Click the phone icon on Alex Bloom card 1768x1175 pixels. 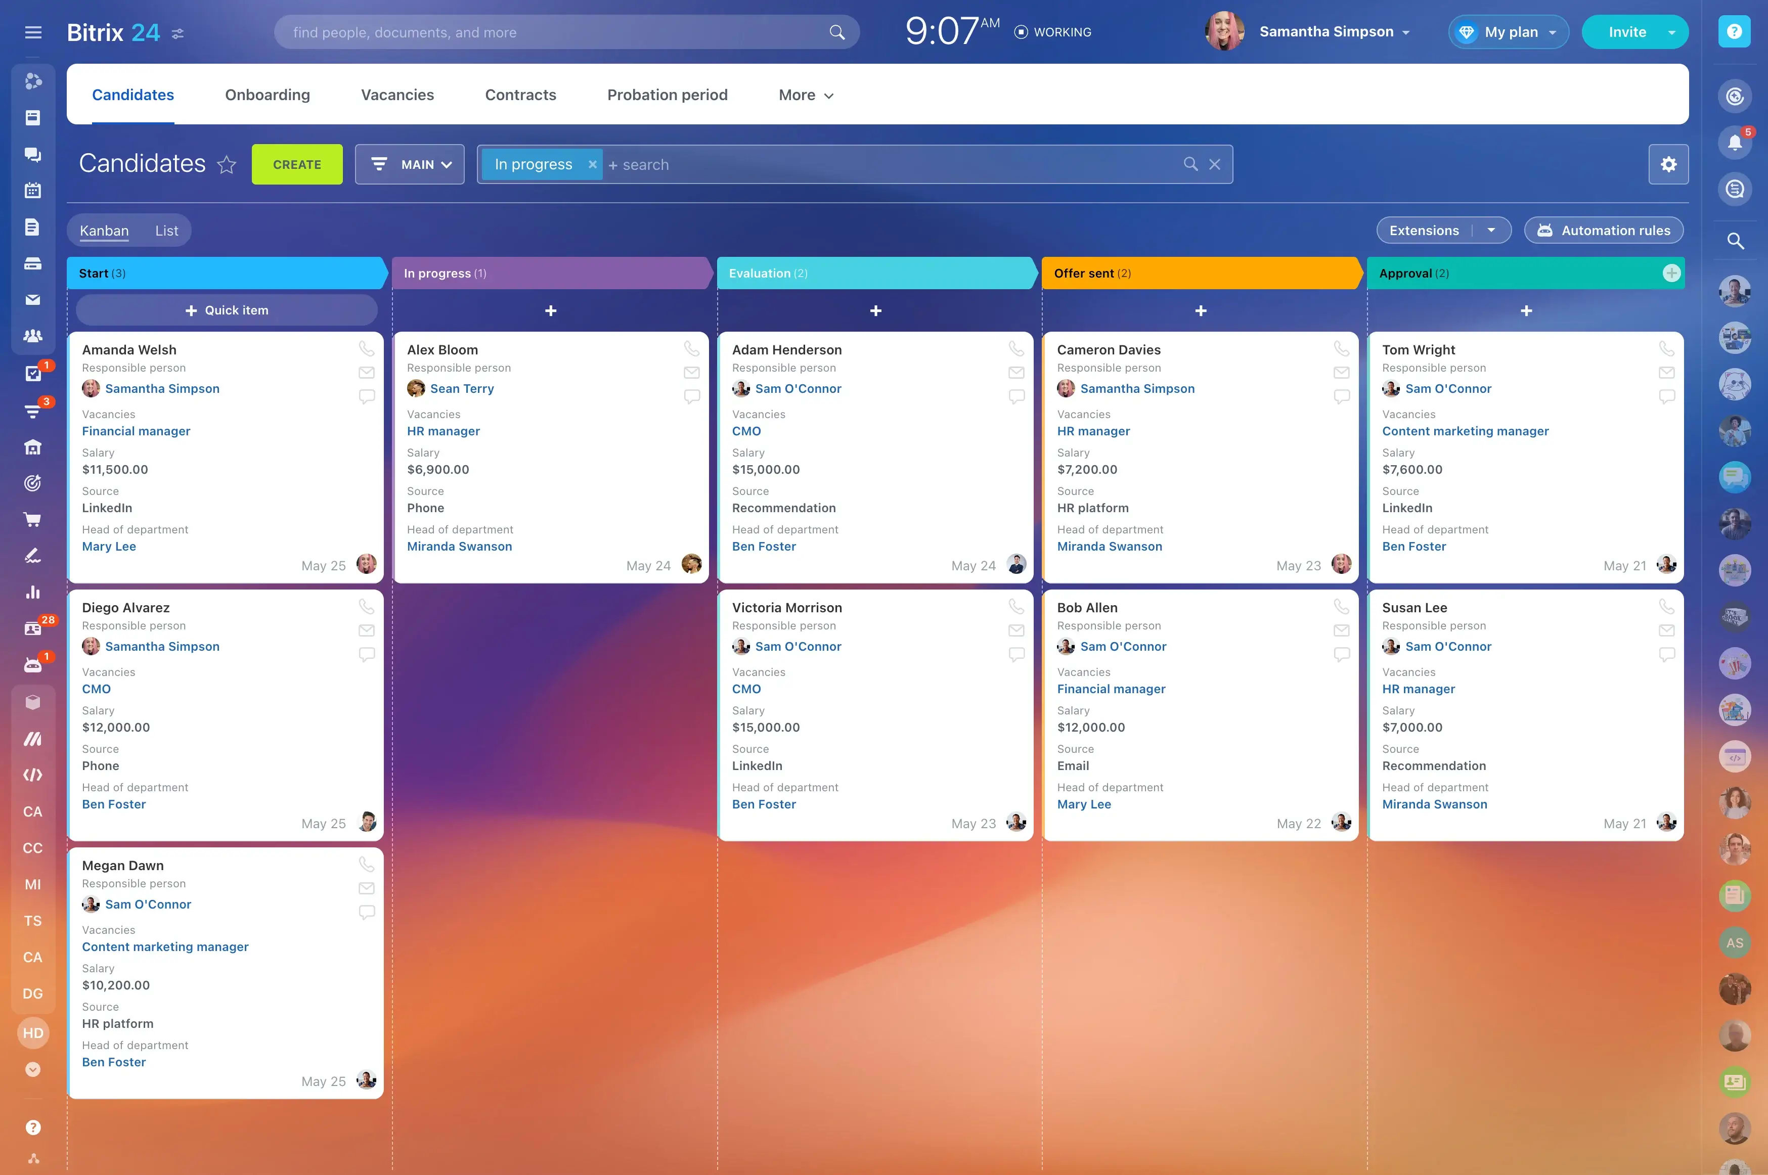point(691,348)
